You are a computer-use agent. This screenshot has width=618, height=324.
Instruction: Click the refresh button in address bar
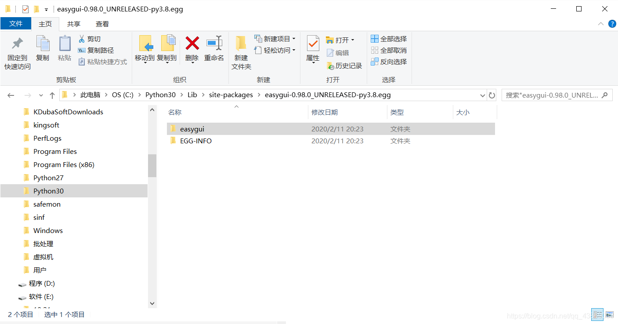pyautogui.click(x=492, y=95)
